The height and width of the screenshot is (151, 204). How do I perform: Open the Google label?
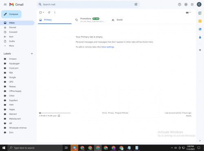(17, 77)
